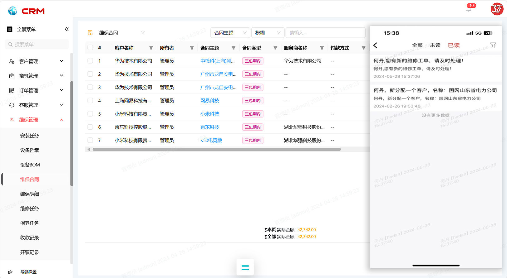507x278 pixels.
Task: Expand the 客户管理 menu chevron
Action: pyautogui.click(x=62, y=61)
